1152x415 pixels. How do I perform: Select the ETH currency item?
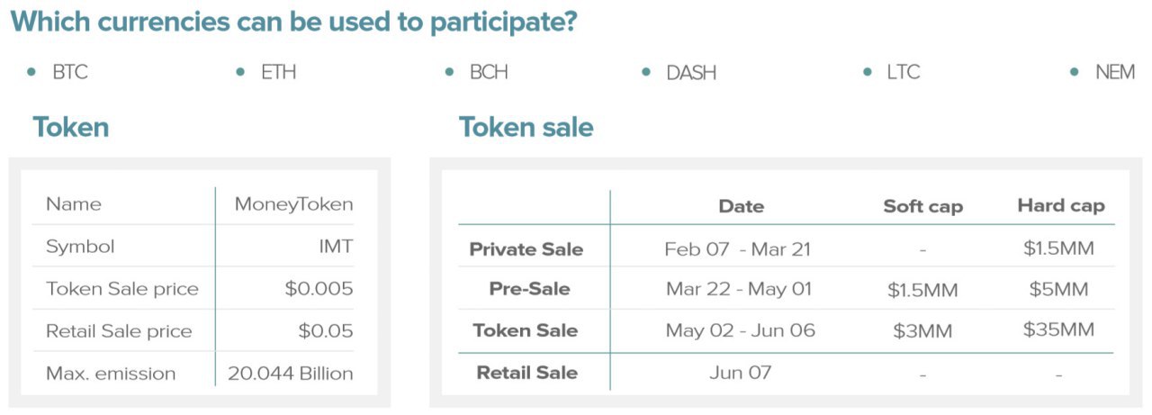278,72
